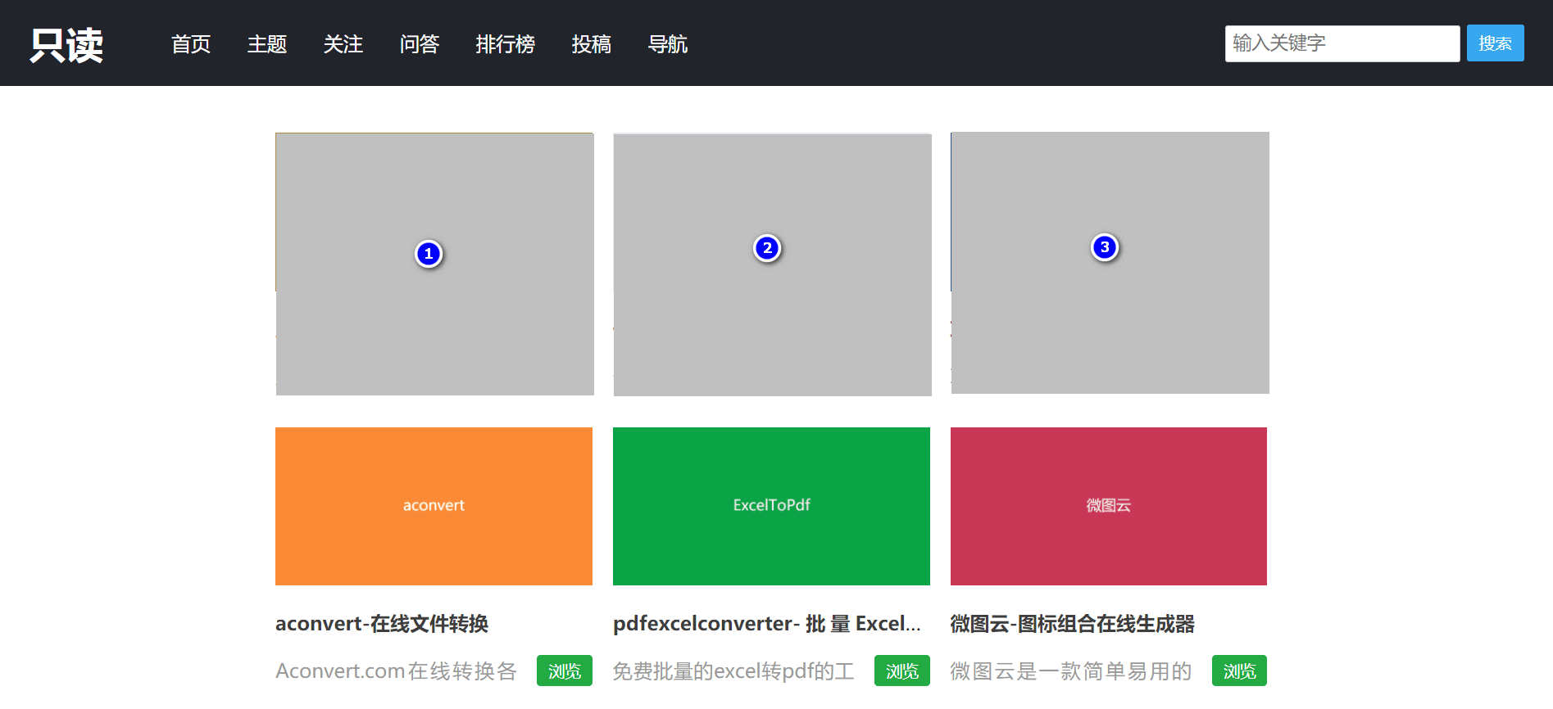Click 浏览 button beside 微图云 description
The image size is (1553, 709).
point(1239,671)
